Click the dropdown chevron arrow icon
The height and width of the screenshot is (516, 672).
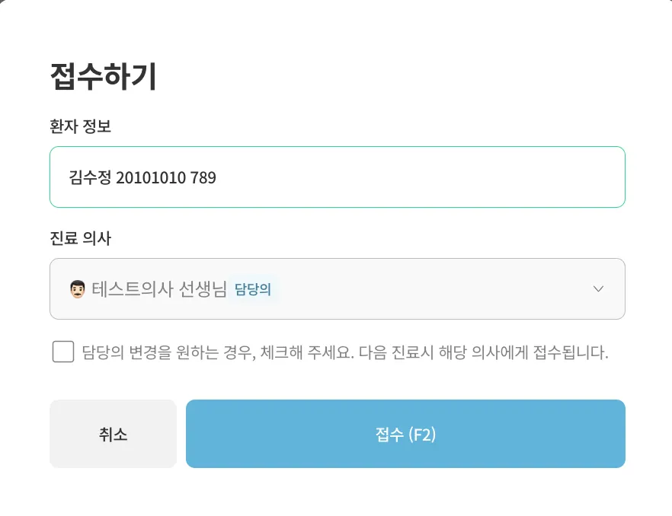tap(598, 289)
